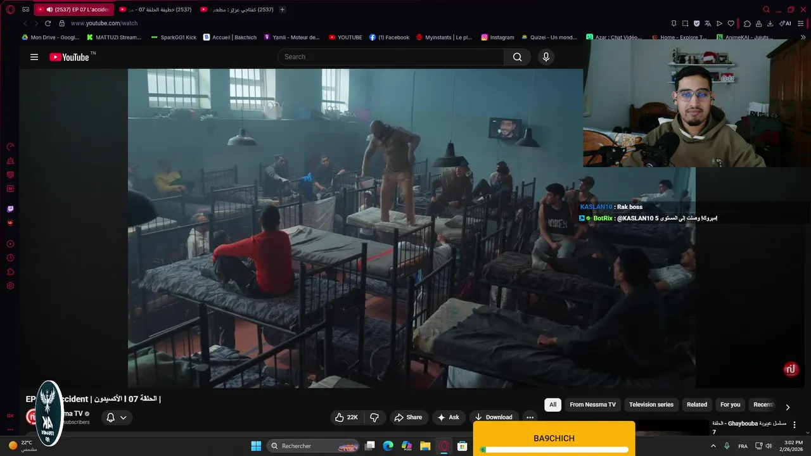Image resolution: width=811 pixels, height=456 pixels.
Task: Click the Ask button below video
Action: tap(448, 417)
